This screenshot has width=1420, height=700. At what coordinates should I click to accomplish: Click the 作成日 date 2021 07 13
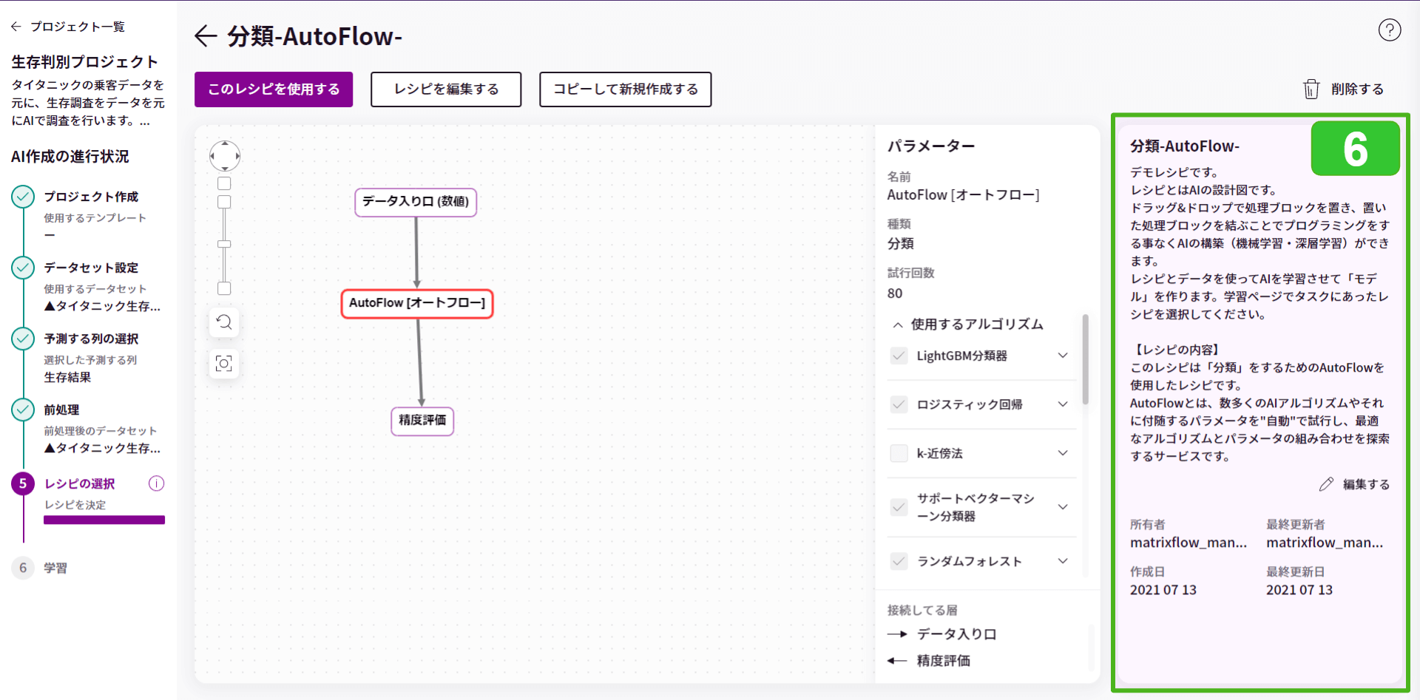point(1163,590)
